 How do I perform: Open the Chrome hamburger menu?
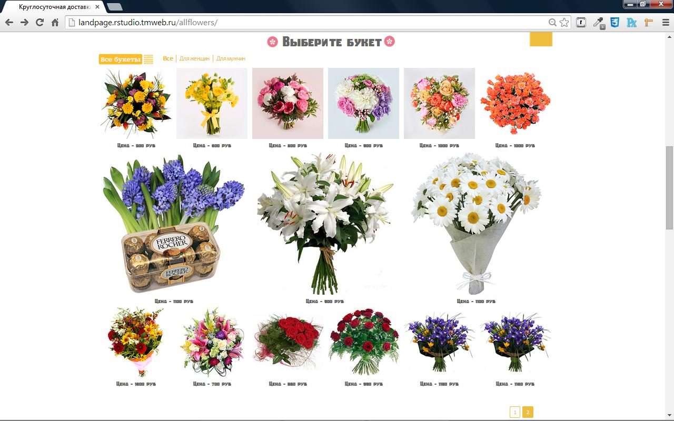point(666,23)
